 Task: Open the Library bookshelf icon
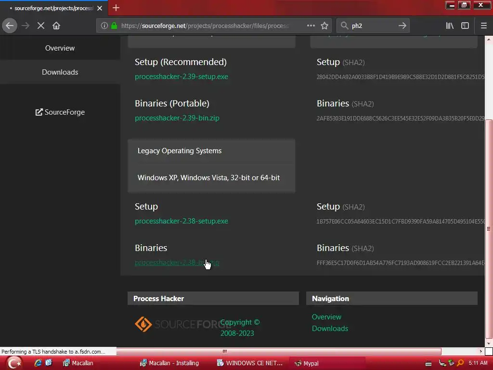click(450, 26)
